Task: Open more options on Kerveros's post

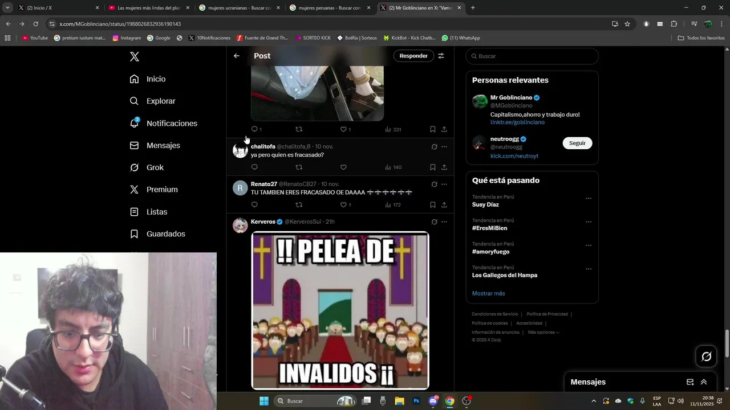Action: (x=444, y=222)
